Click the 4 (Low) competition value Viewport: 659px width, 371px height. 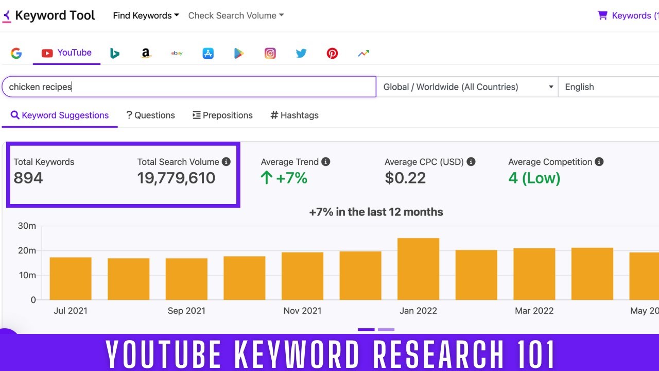pos(534,178)
